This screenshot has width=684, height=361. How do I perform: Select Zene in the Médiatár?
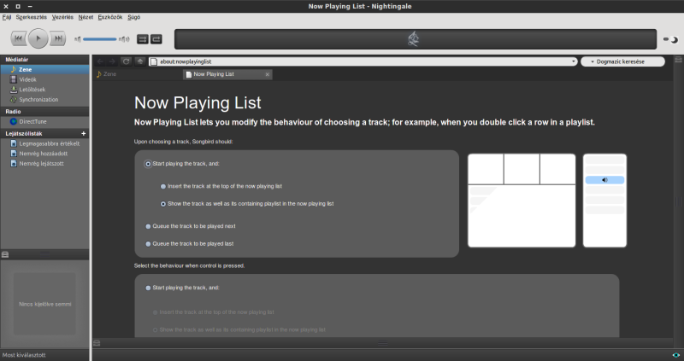[x=44, y=69]
